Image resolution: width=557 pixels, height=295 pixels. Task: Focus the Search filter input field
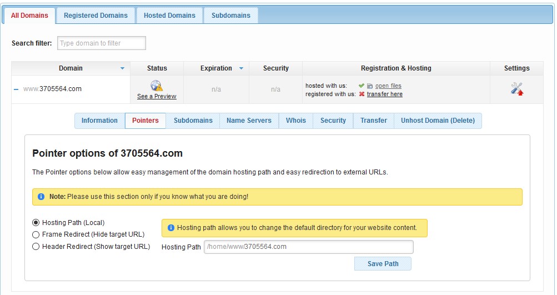[102, 43]
